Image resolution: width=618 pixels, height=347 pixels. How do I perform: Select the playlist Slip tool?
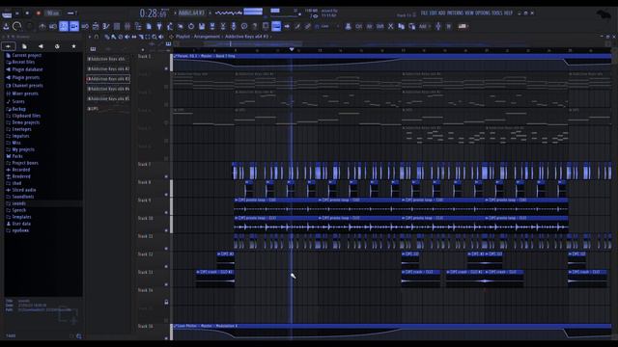pyautogui.click(x=134, y=37)
